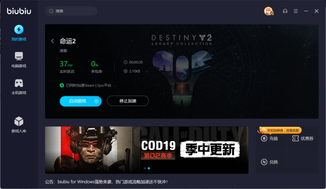
Task: Click the 停止加速 button
Action: coord(128,101)
